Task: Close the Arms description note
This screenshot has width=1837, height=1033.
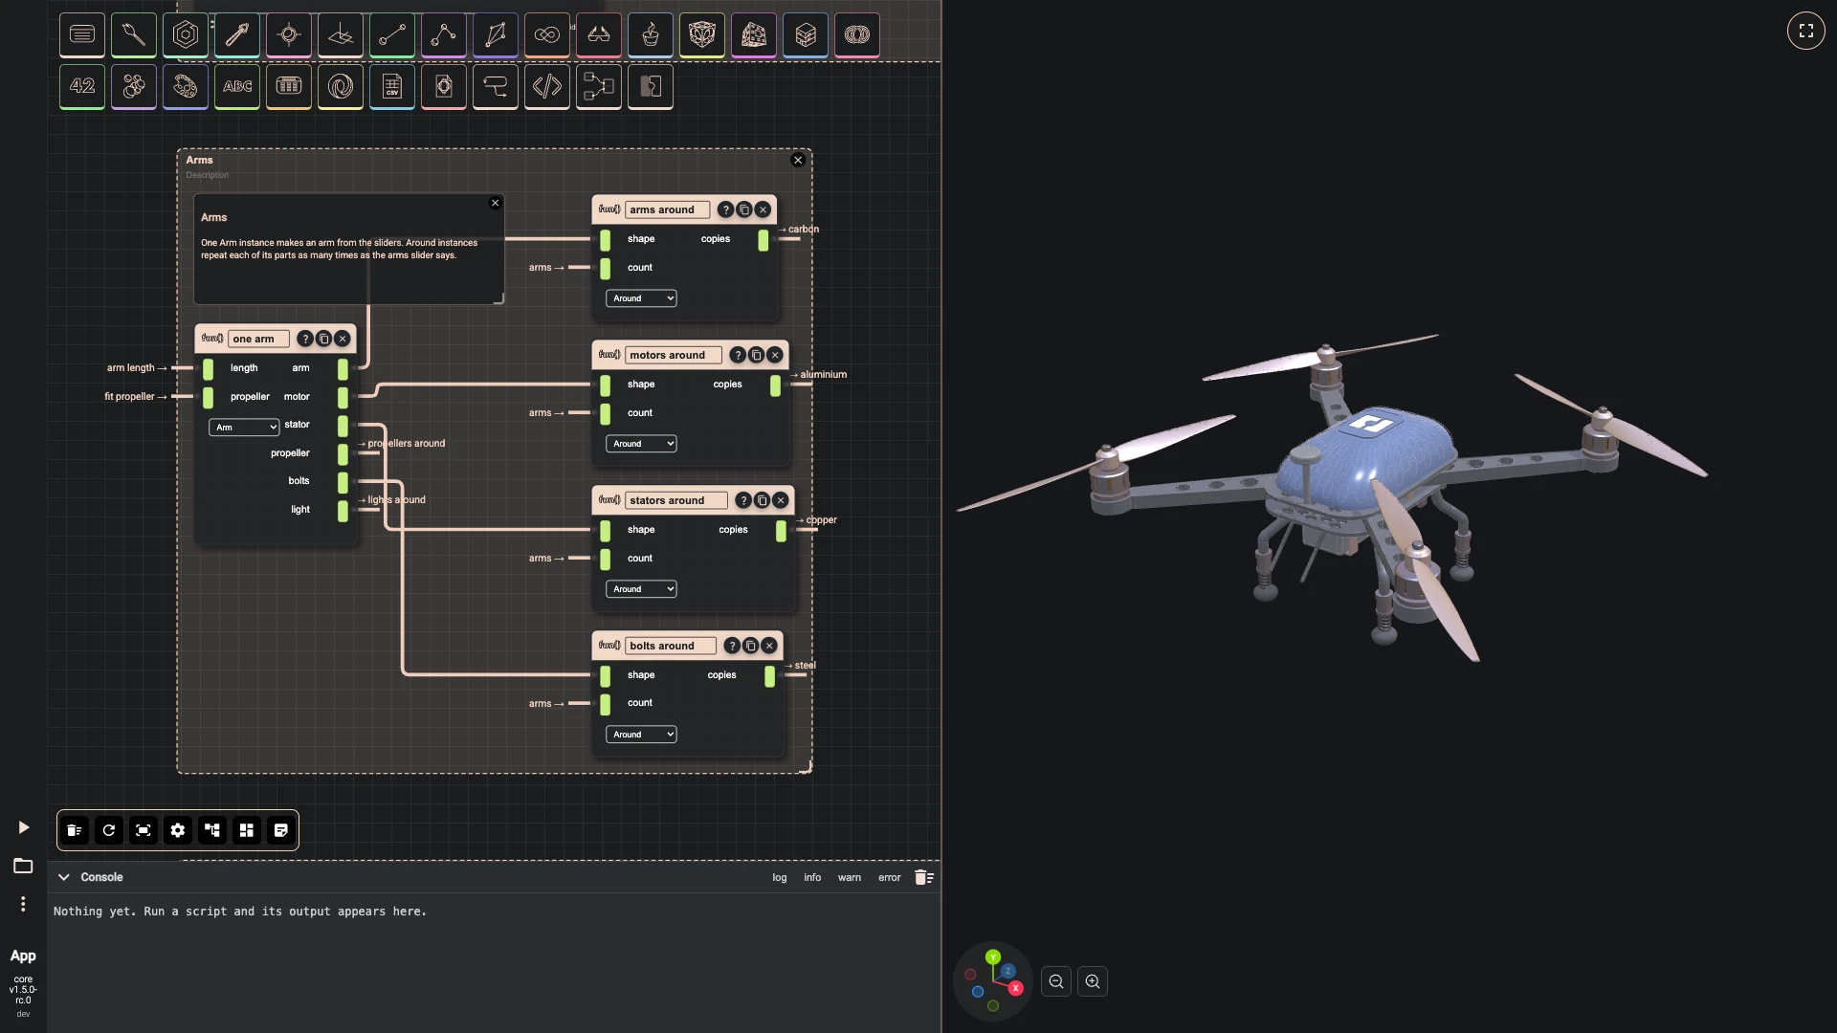Action: pyautogui.click(x=496, y=203)
